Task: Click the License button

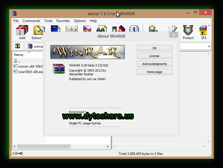Action: (x=154, y=56)
